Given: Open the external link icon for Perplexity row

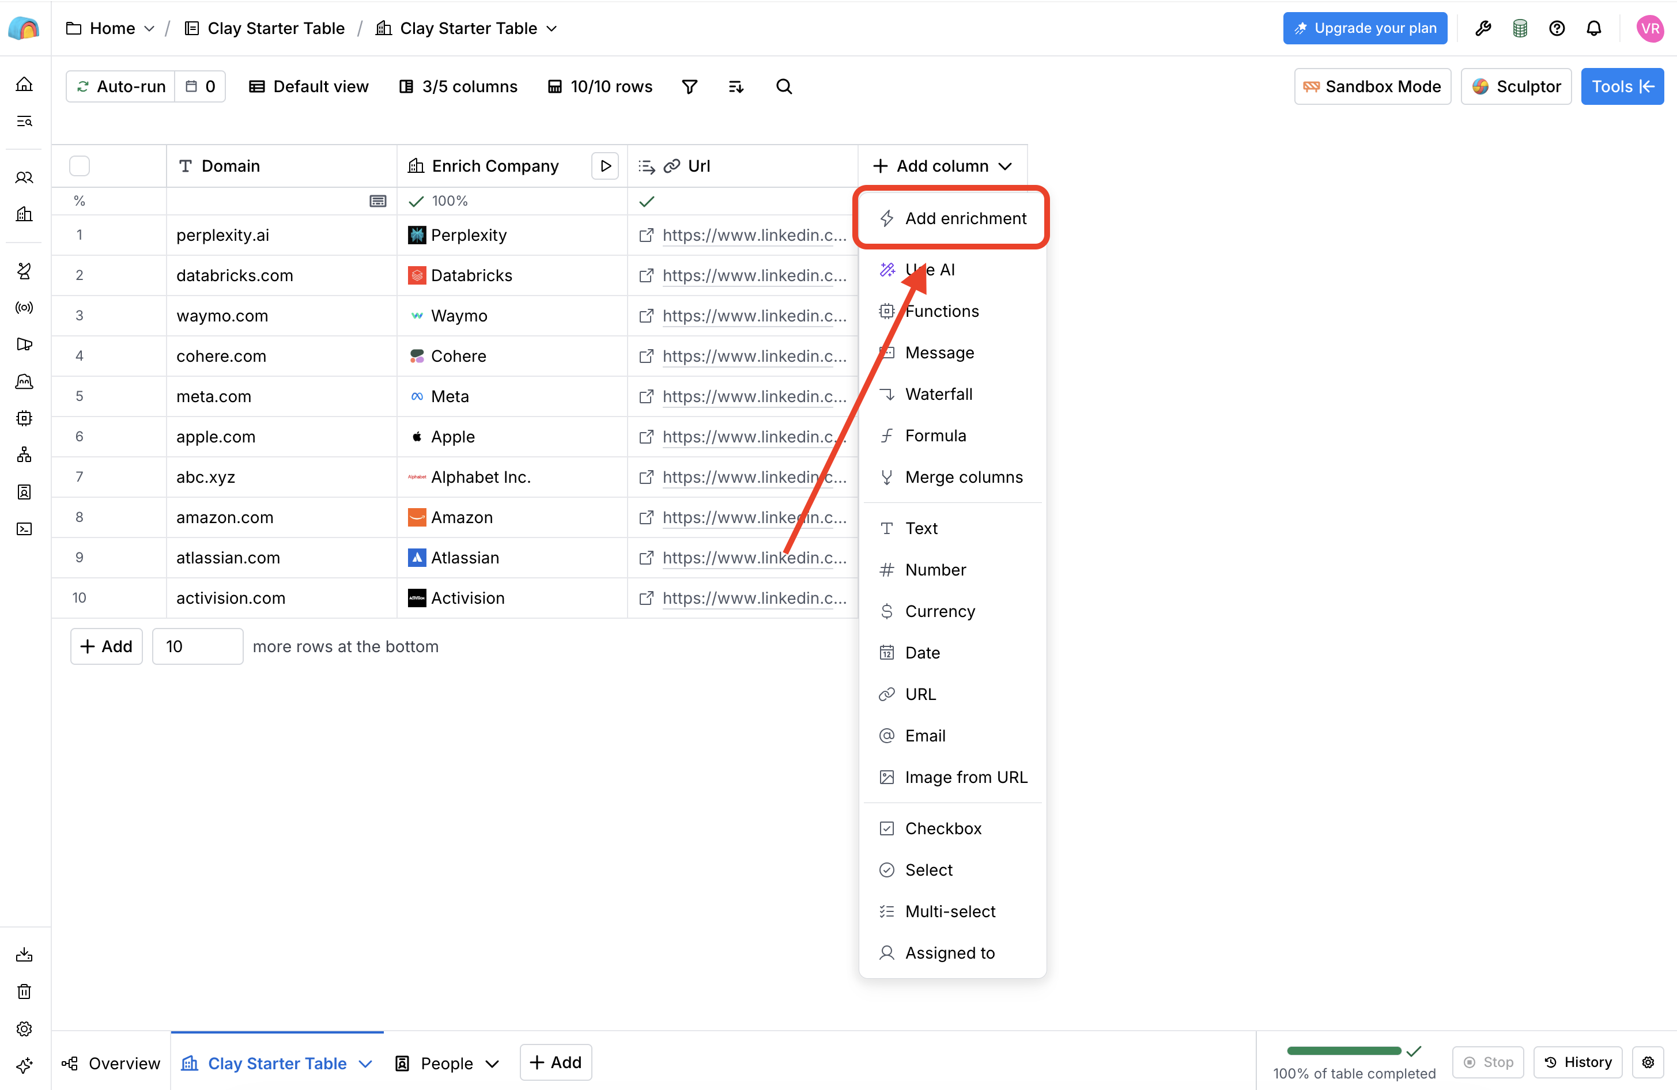Looking at the screenshot, I should tap(645, 235).
